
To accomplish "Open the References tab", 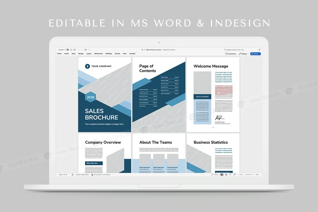I will 98,54.
